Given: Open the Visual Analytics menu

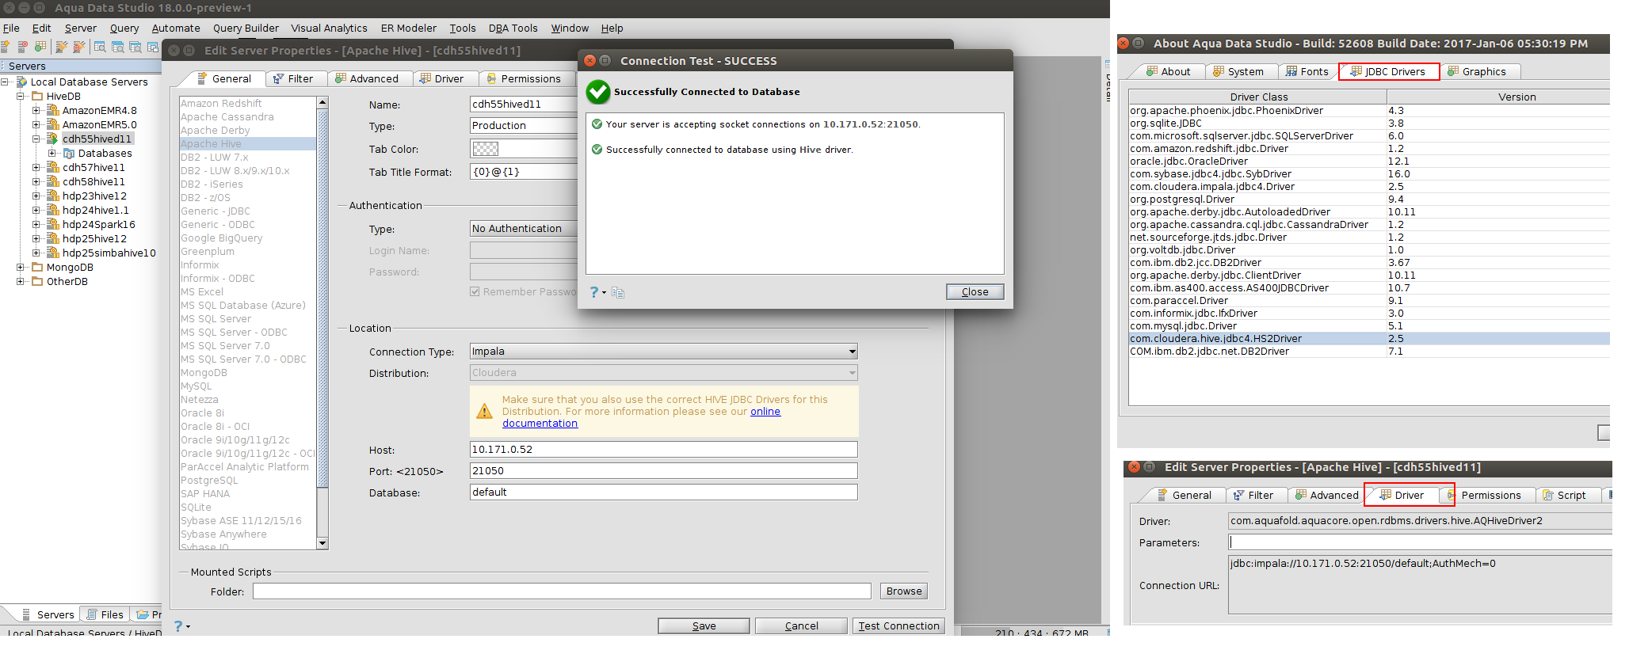Looking at the screenshot, I should (329, 28).
